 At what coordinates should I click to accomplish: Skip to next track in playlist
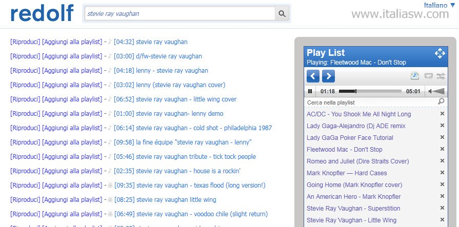pos(328,76)
